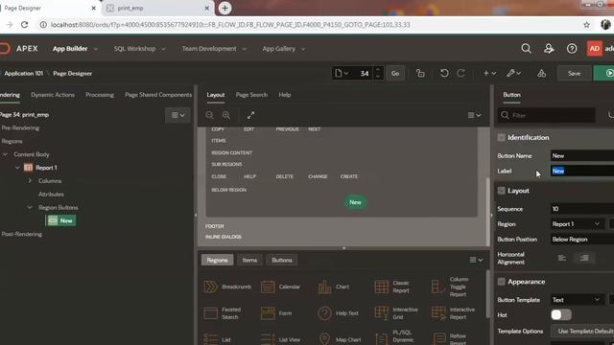Screen dimensions: 614x345
Task: Align button horizontally right
Action: pyautogui.click(x=584, y=258)
